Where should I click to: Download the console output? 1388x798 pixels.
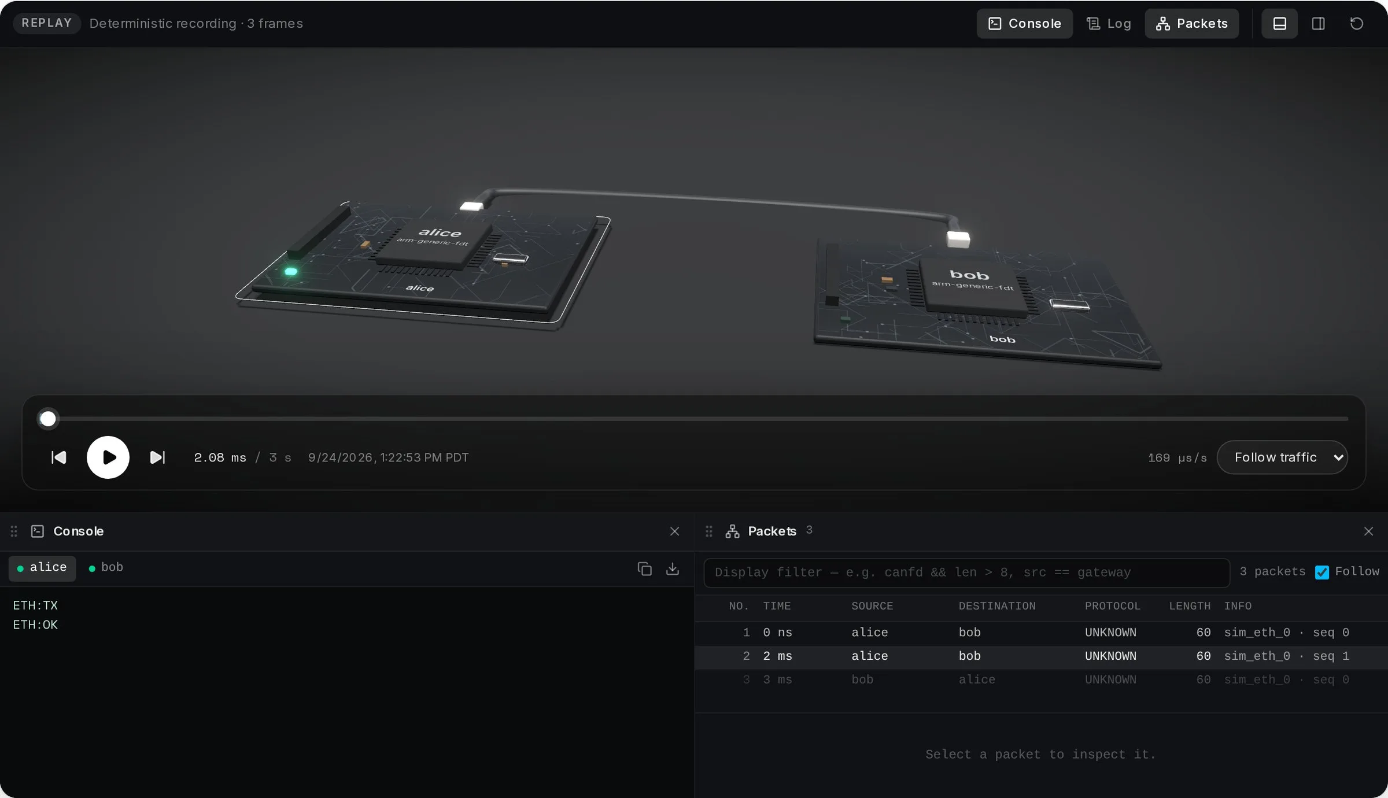pyautogui.click(x=673, y=569)
